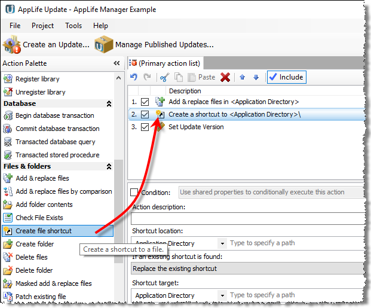
Task: Select Delete files palette icon
Action: [8, 257]
